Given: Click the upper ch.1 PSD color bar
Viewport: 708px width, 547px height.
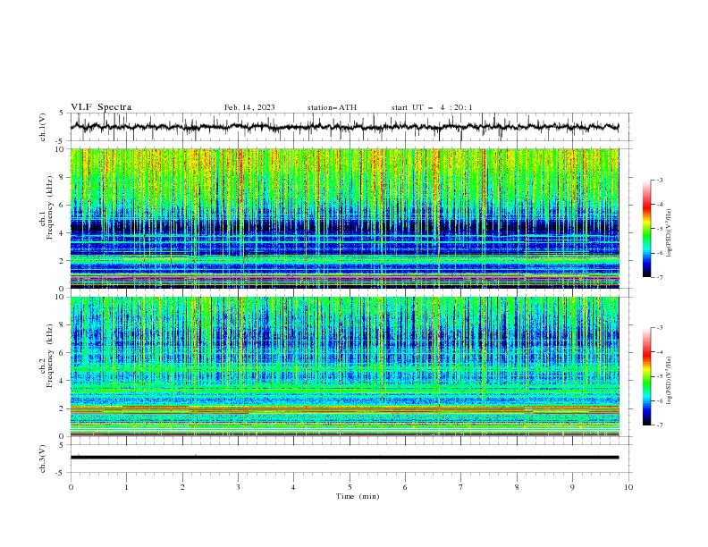Looking at the screenshot, I should [x=647, y=229].
